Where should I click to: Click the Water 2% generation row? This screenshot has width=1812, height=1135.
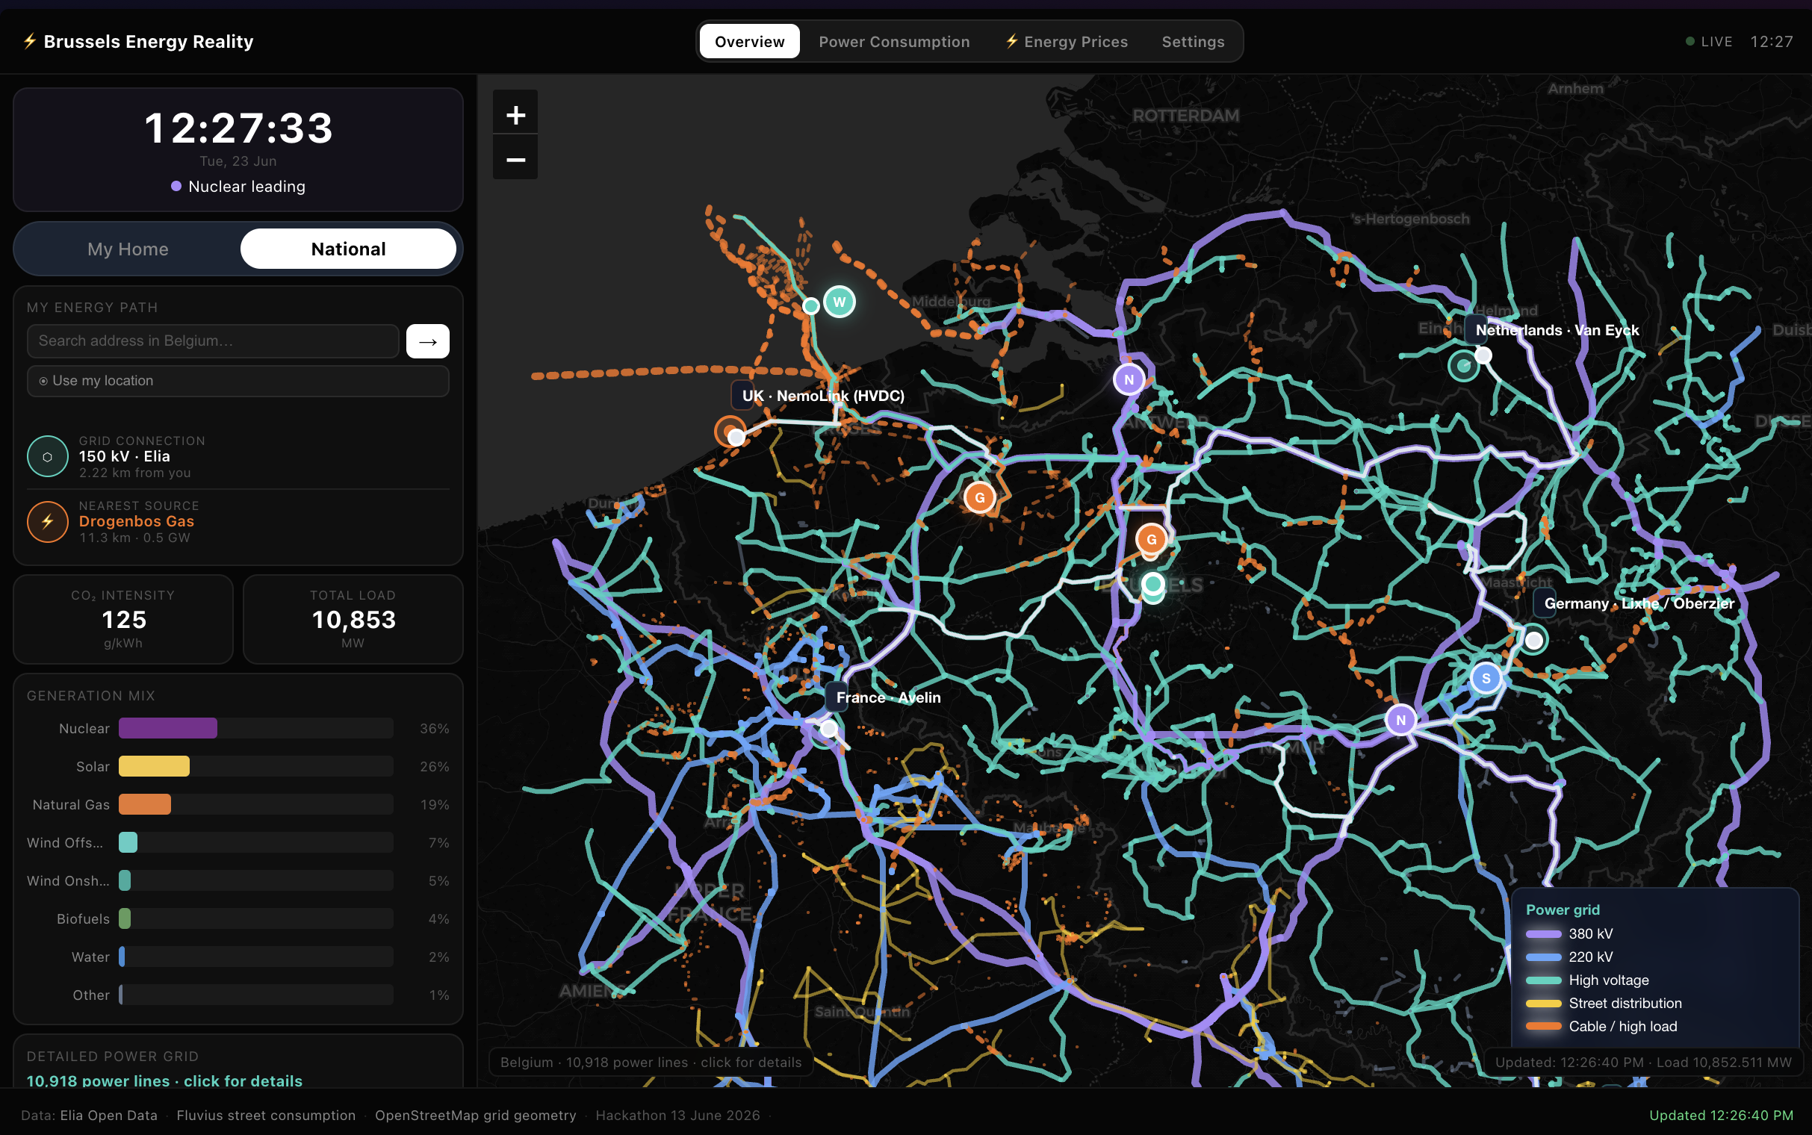pyautogui.click(x=238, y=957)
